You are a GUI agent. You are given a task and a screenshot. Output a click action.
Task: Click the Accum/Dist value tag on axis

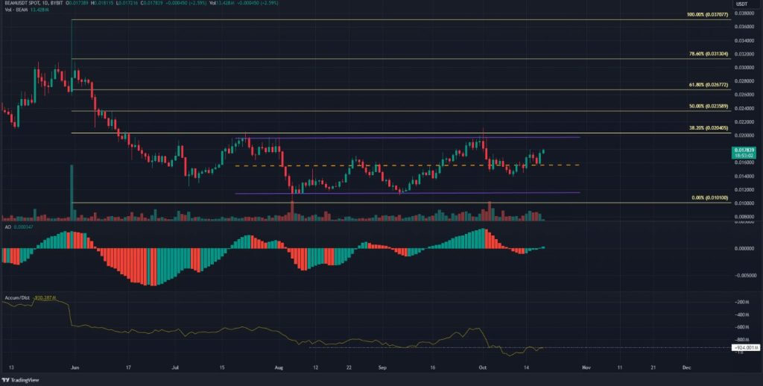(744, 347)
